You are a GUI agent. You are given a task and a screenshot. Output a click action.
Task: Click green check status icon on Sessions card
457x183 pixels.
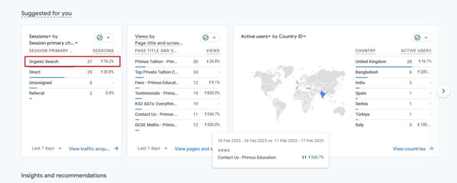pos(100,37)
